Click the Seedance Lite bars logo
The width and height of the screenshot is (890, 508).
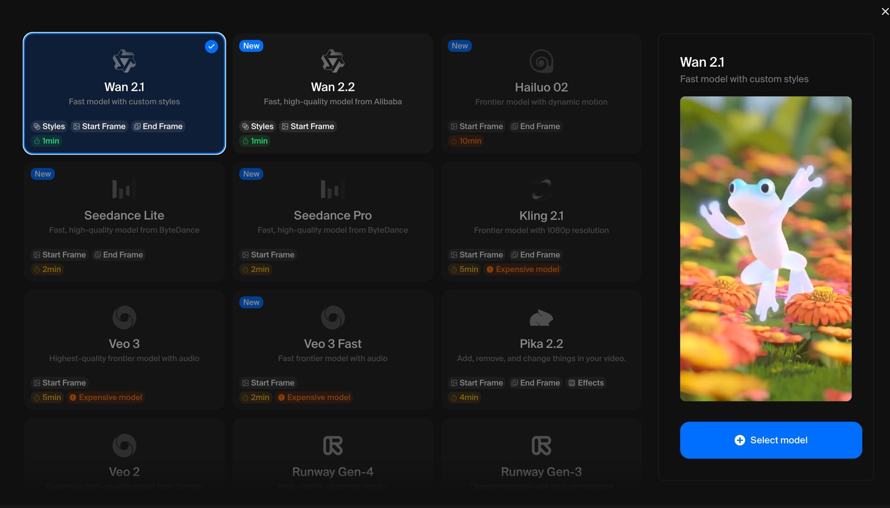(x=124, y=189)
